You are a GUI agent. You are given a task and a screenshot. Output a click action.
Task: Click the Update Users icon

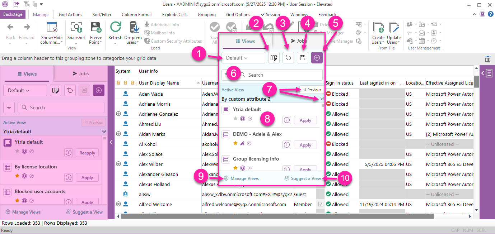394,28
